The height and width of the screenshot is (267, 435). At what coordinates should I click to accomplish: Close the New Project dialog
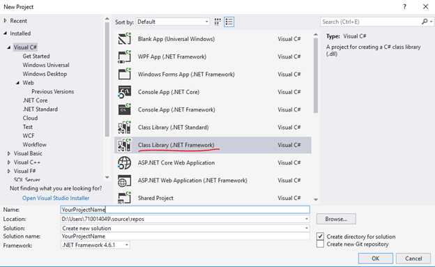(425, 7)
